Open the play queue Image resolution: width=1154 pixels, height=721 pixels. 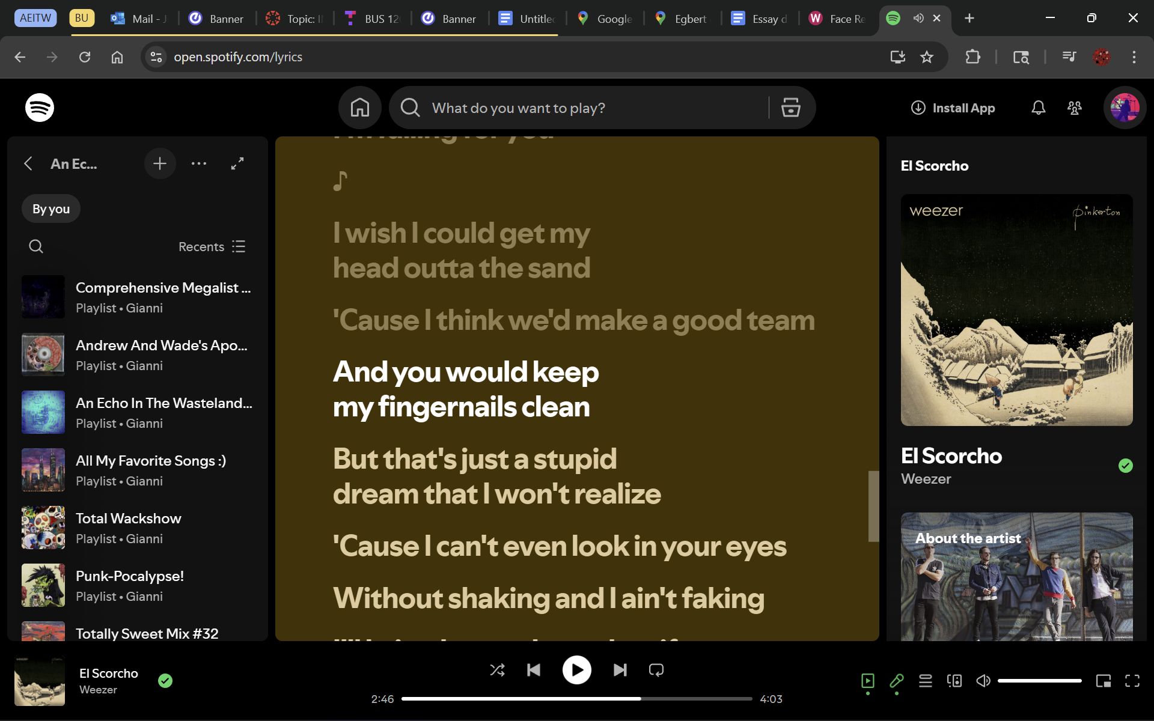click(x=926, y=681)
